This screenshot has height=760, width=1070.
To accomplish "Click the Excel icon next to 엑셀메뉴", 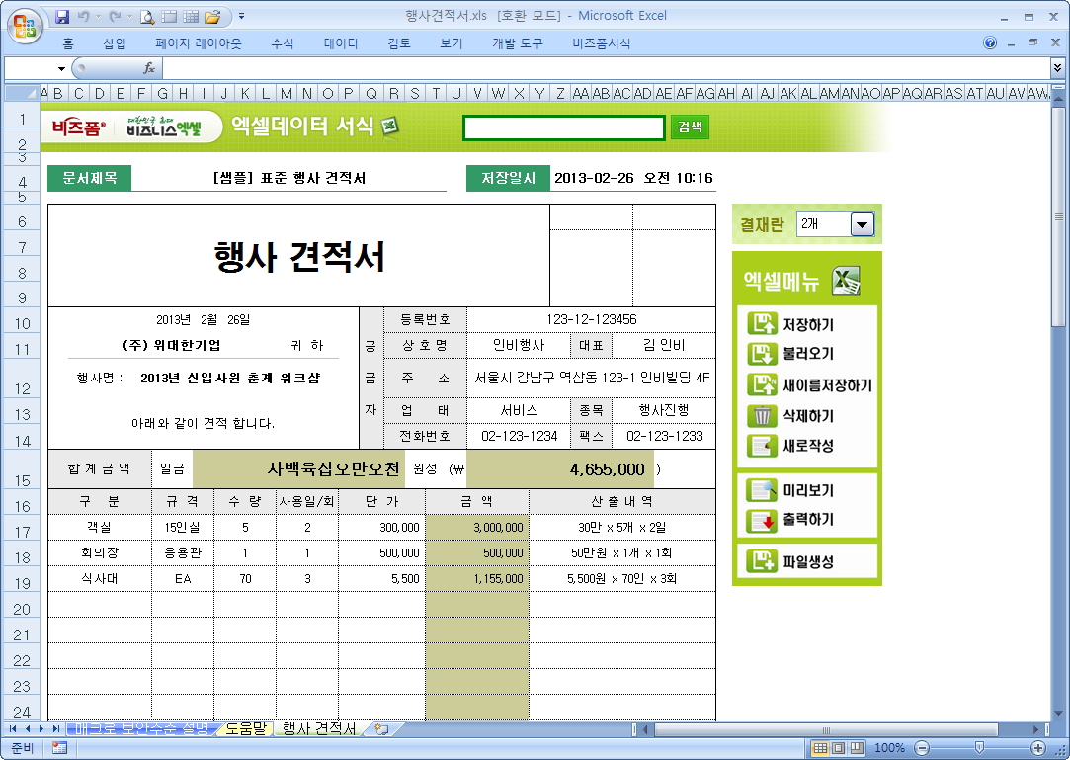I will (846, 281).
